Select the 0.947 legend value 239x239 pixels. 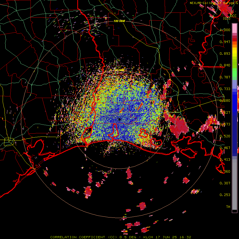tap(225, 42)
